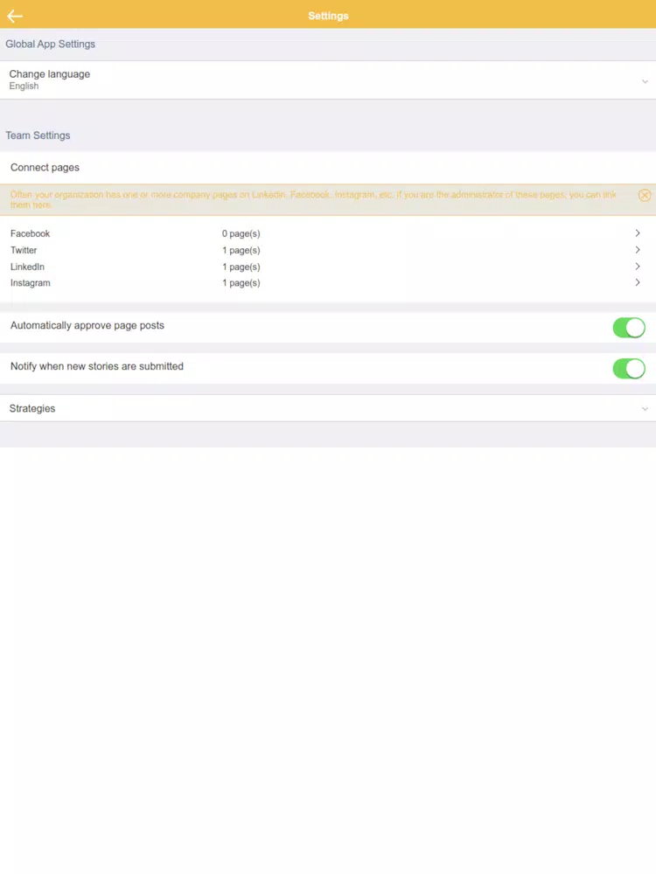Select the Twitter row label
The width and height of the screenshot is (656, 874).
24,250
